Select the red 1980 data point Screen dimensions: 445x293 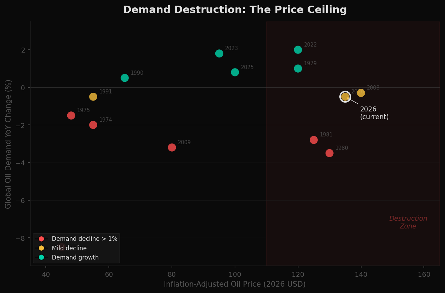329,153
